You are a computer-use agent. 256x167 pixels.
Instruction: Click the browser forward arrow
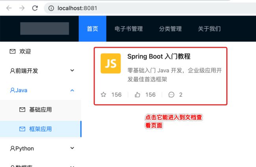[x=22, y=8]
